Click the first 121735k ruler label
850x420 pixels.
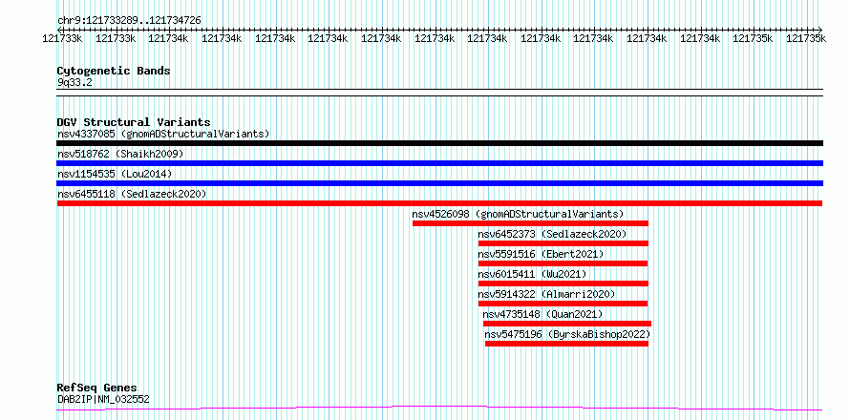(x=752, y=38)
